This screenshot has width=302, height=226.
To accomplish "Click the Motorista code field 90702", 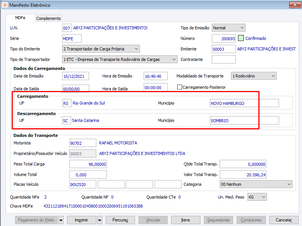I will pos(83,143).
